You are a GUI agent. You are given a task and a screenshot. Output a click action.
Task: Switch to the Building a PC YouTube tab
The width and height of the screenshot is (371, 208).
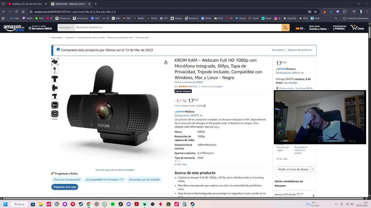pos(27,4)
